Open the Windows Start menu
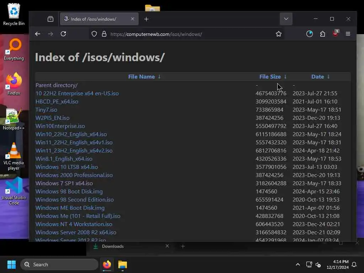This screenshot has height=273, width=364. click(11, 264)
